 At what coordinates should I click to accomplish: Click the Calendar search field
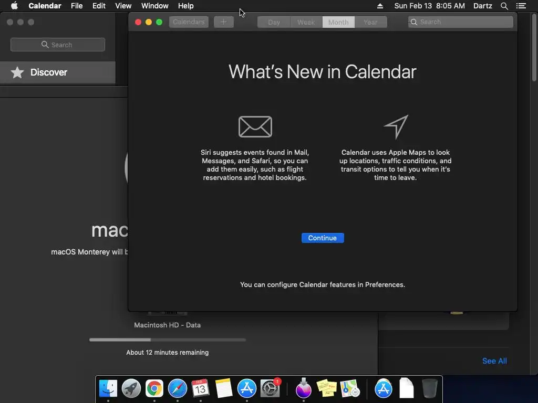tap(460, 22)
